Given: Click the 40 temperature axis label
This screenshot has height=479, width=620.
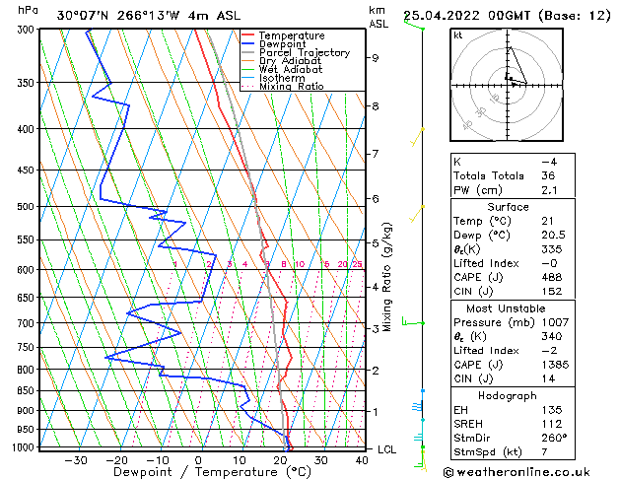Looking at the screenshot, I should [362, 461].
